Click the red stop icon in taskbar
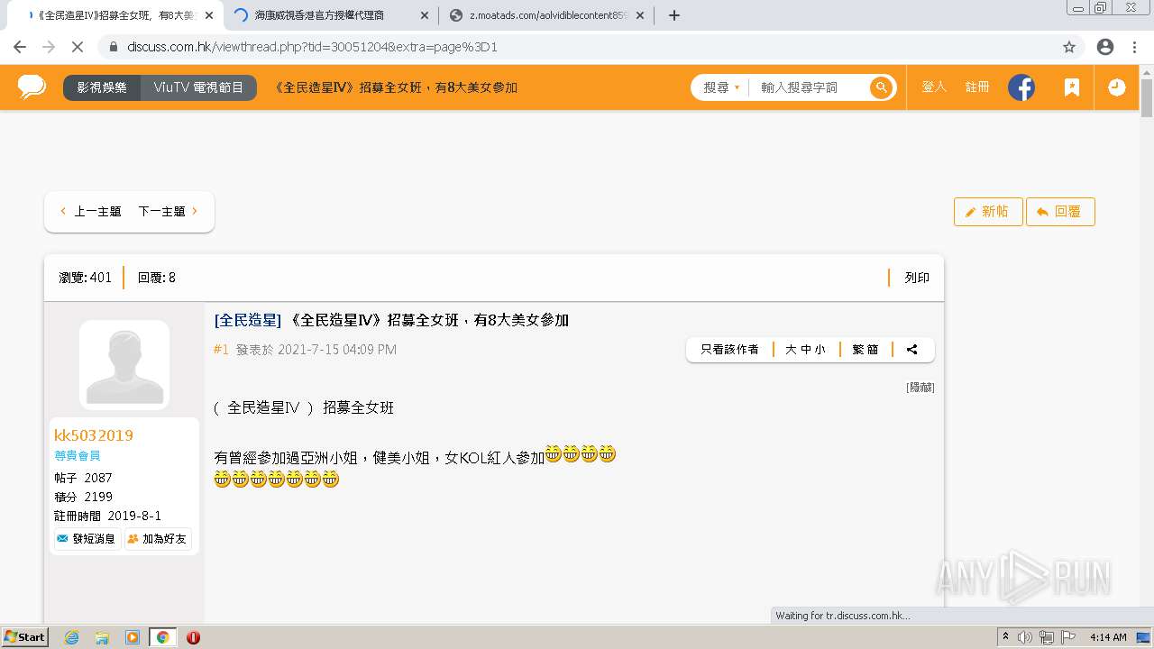The image size is (1154, 649). pyautogui.click(x=193, y=637)
